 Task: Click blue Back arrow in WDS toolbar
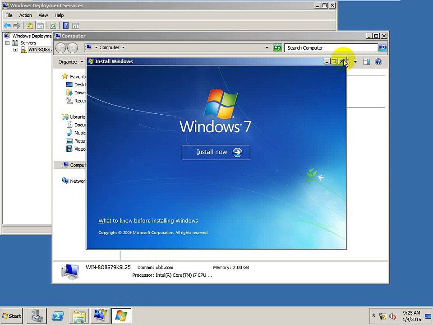(7, 26)
